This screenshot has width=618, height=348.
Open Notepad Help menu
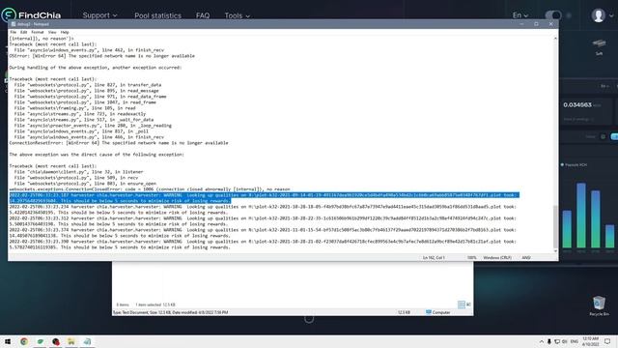[65, 32]
